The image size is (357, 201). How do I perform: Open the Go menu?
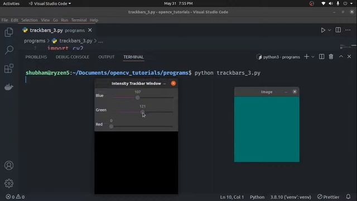coord(55,20)
